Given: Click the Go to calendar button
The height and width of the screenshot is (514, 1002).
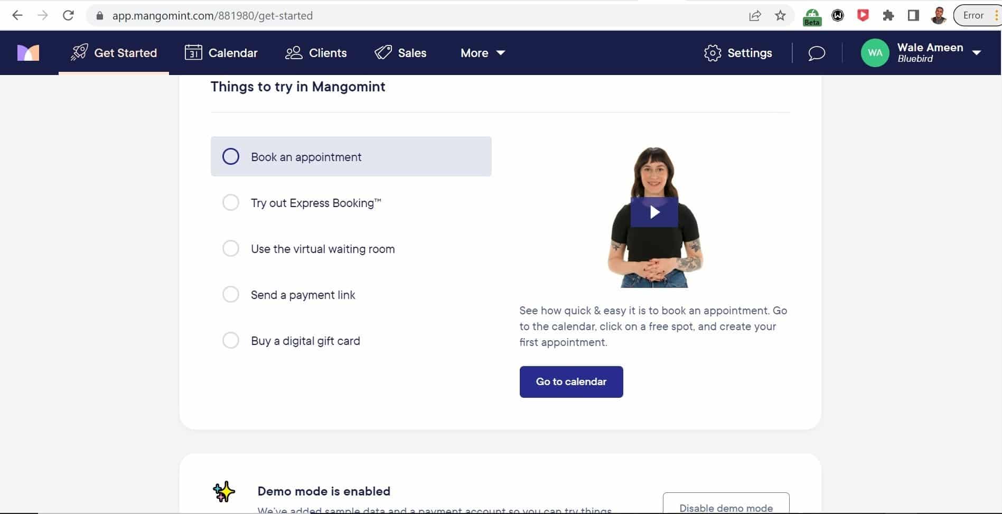Looking at the screenshot, I should (571, 381).
